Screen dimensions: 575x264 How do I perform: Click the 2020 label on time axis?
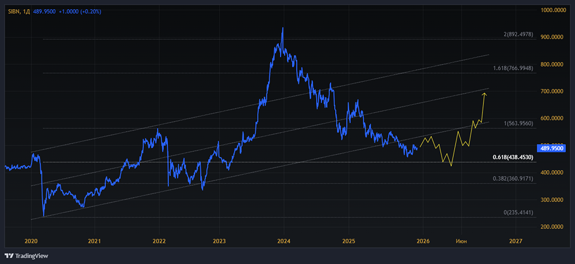click(x=31, y=241)
